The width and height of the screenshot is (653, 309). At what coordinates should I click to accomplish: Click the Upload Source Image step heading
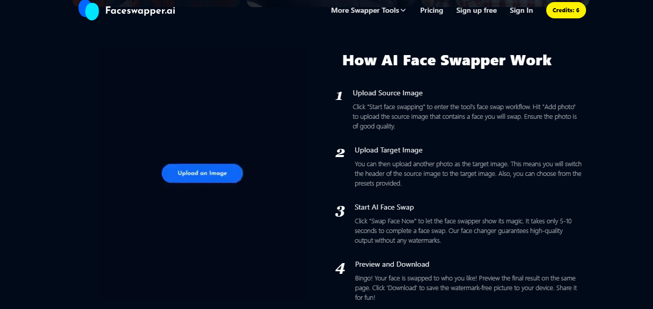(388, 93)
